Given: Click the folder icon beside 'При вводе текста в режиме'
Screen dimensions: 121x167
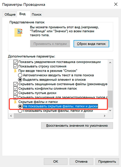Looking at the screenshot, I should pyautogui.click(x=15, y=71).
